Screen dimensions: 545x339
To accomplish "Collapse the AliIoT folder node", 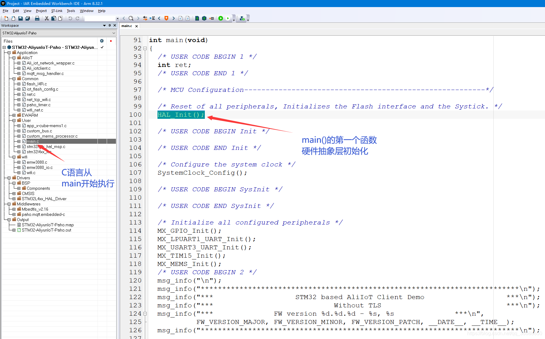I will coord(14,58).
